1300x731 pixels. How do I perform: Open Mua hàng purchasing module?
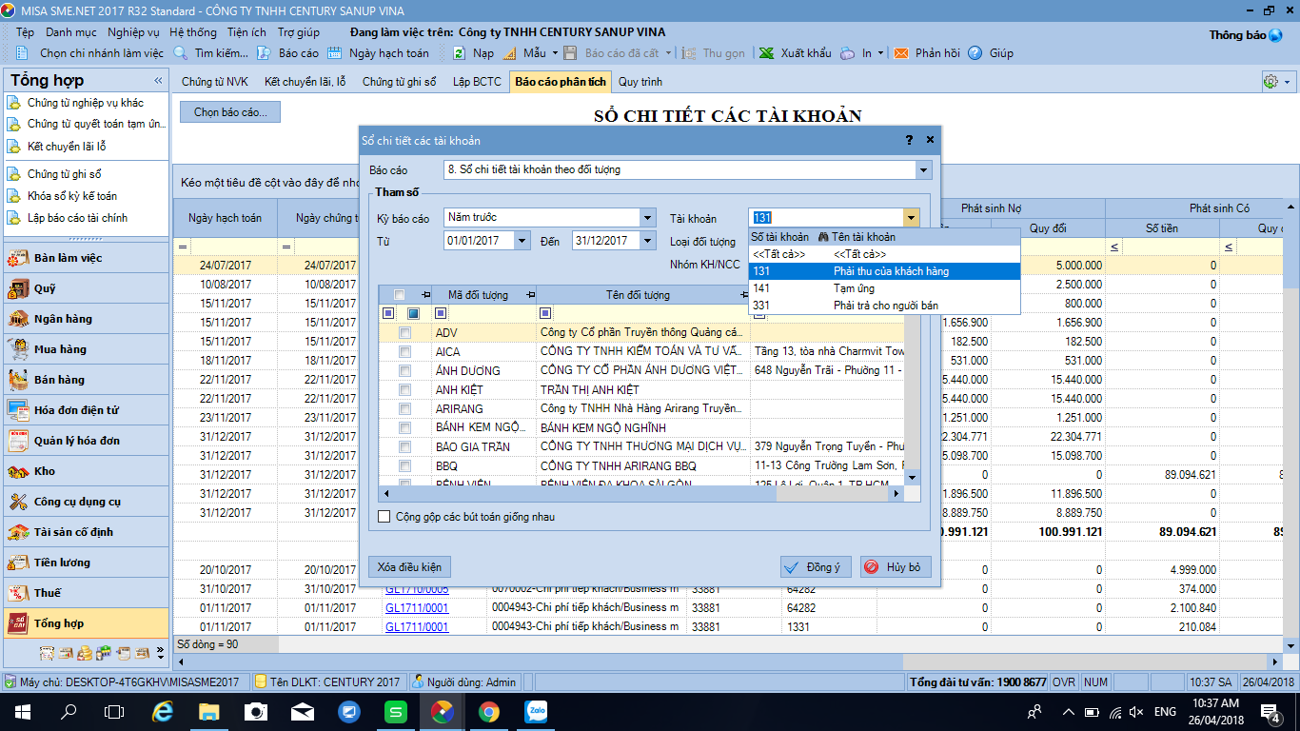click(x=86, y=349)
